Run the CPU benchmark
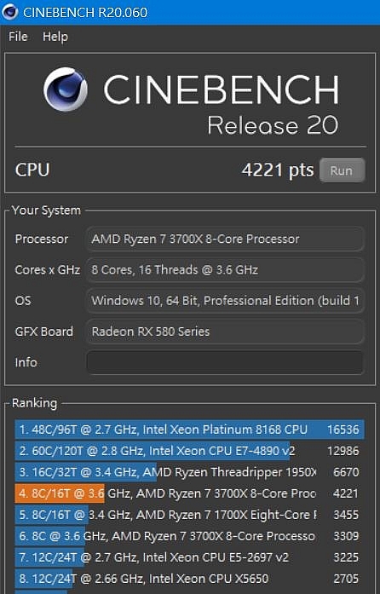This screenshot has width=380, height=594. coord(343,170)
